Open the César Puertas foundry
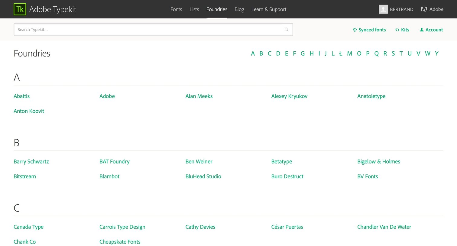Viewport: 457px width, 246px height. (x=287, y=227)
